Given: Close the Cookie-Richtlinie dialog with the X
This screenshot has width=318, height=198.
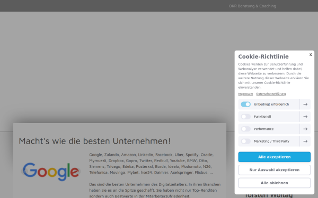Looking at the screenshot, I should pos(311,54).
